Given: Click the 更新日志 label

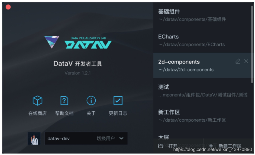Looking at the screenshot, I should 118,113.
